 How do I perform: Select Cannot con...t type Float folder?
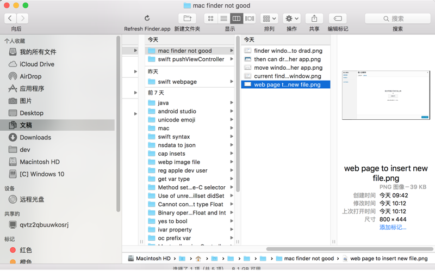pyautogui.click(x=190, y=204)
